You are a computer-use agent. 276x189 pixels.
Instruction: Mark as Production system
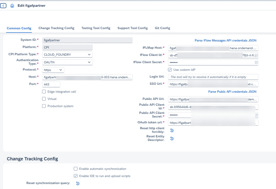[x=44, y=106]
